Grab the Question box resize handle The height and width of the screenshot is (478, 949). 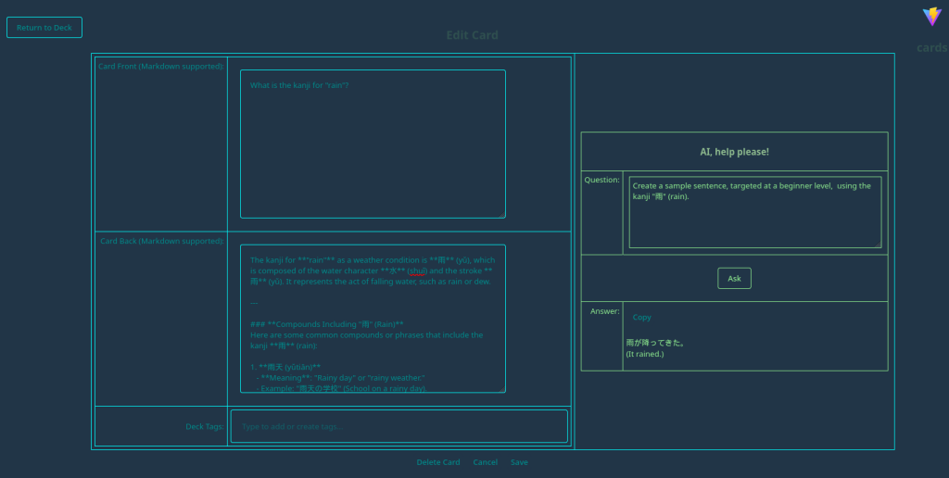878,245
